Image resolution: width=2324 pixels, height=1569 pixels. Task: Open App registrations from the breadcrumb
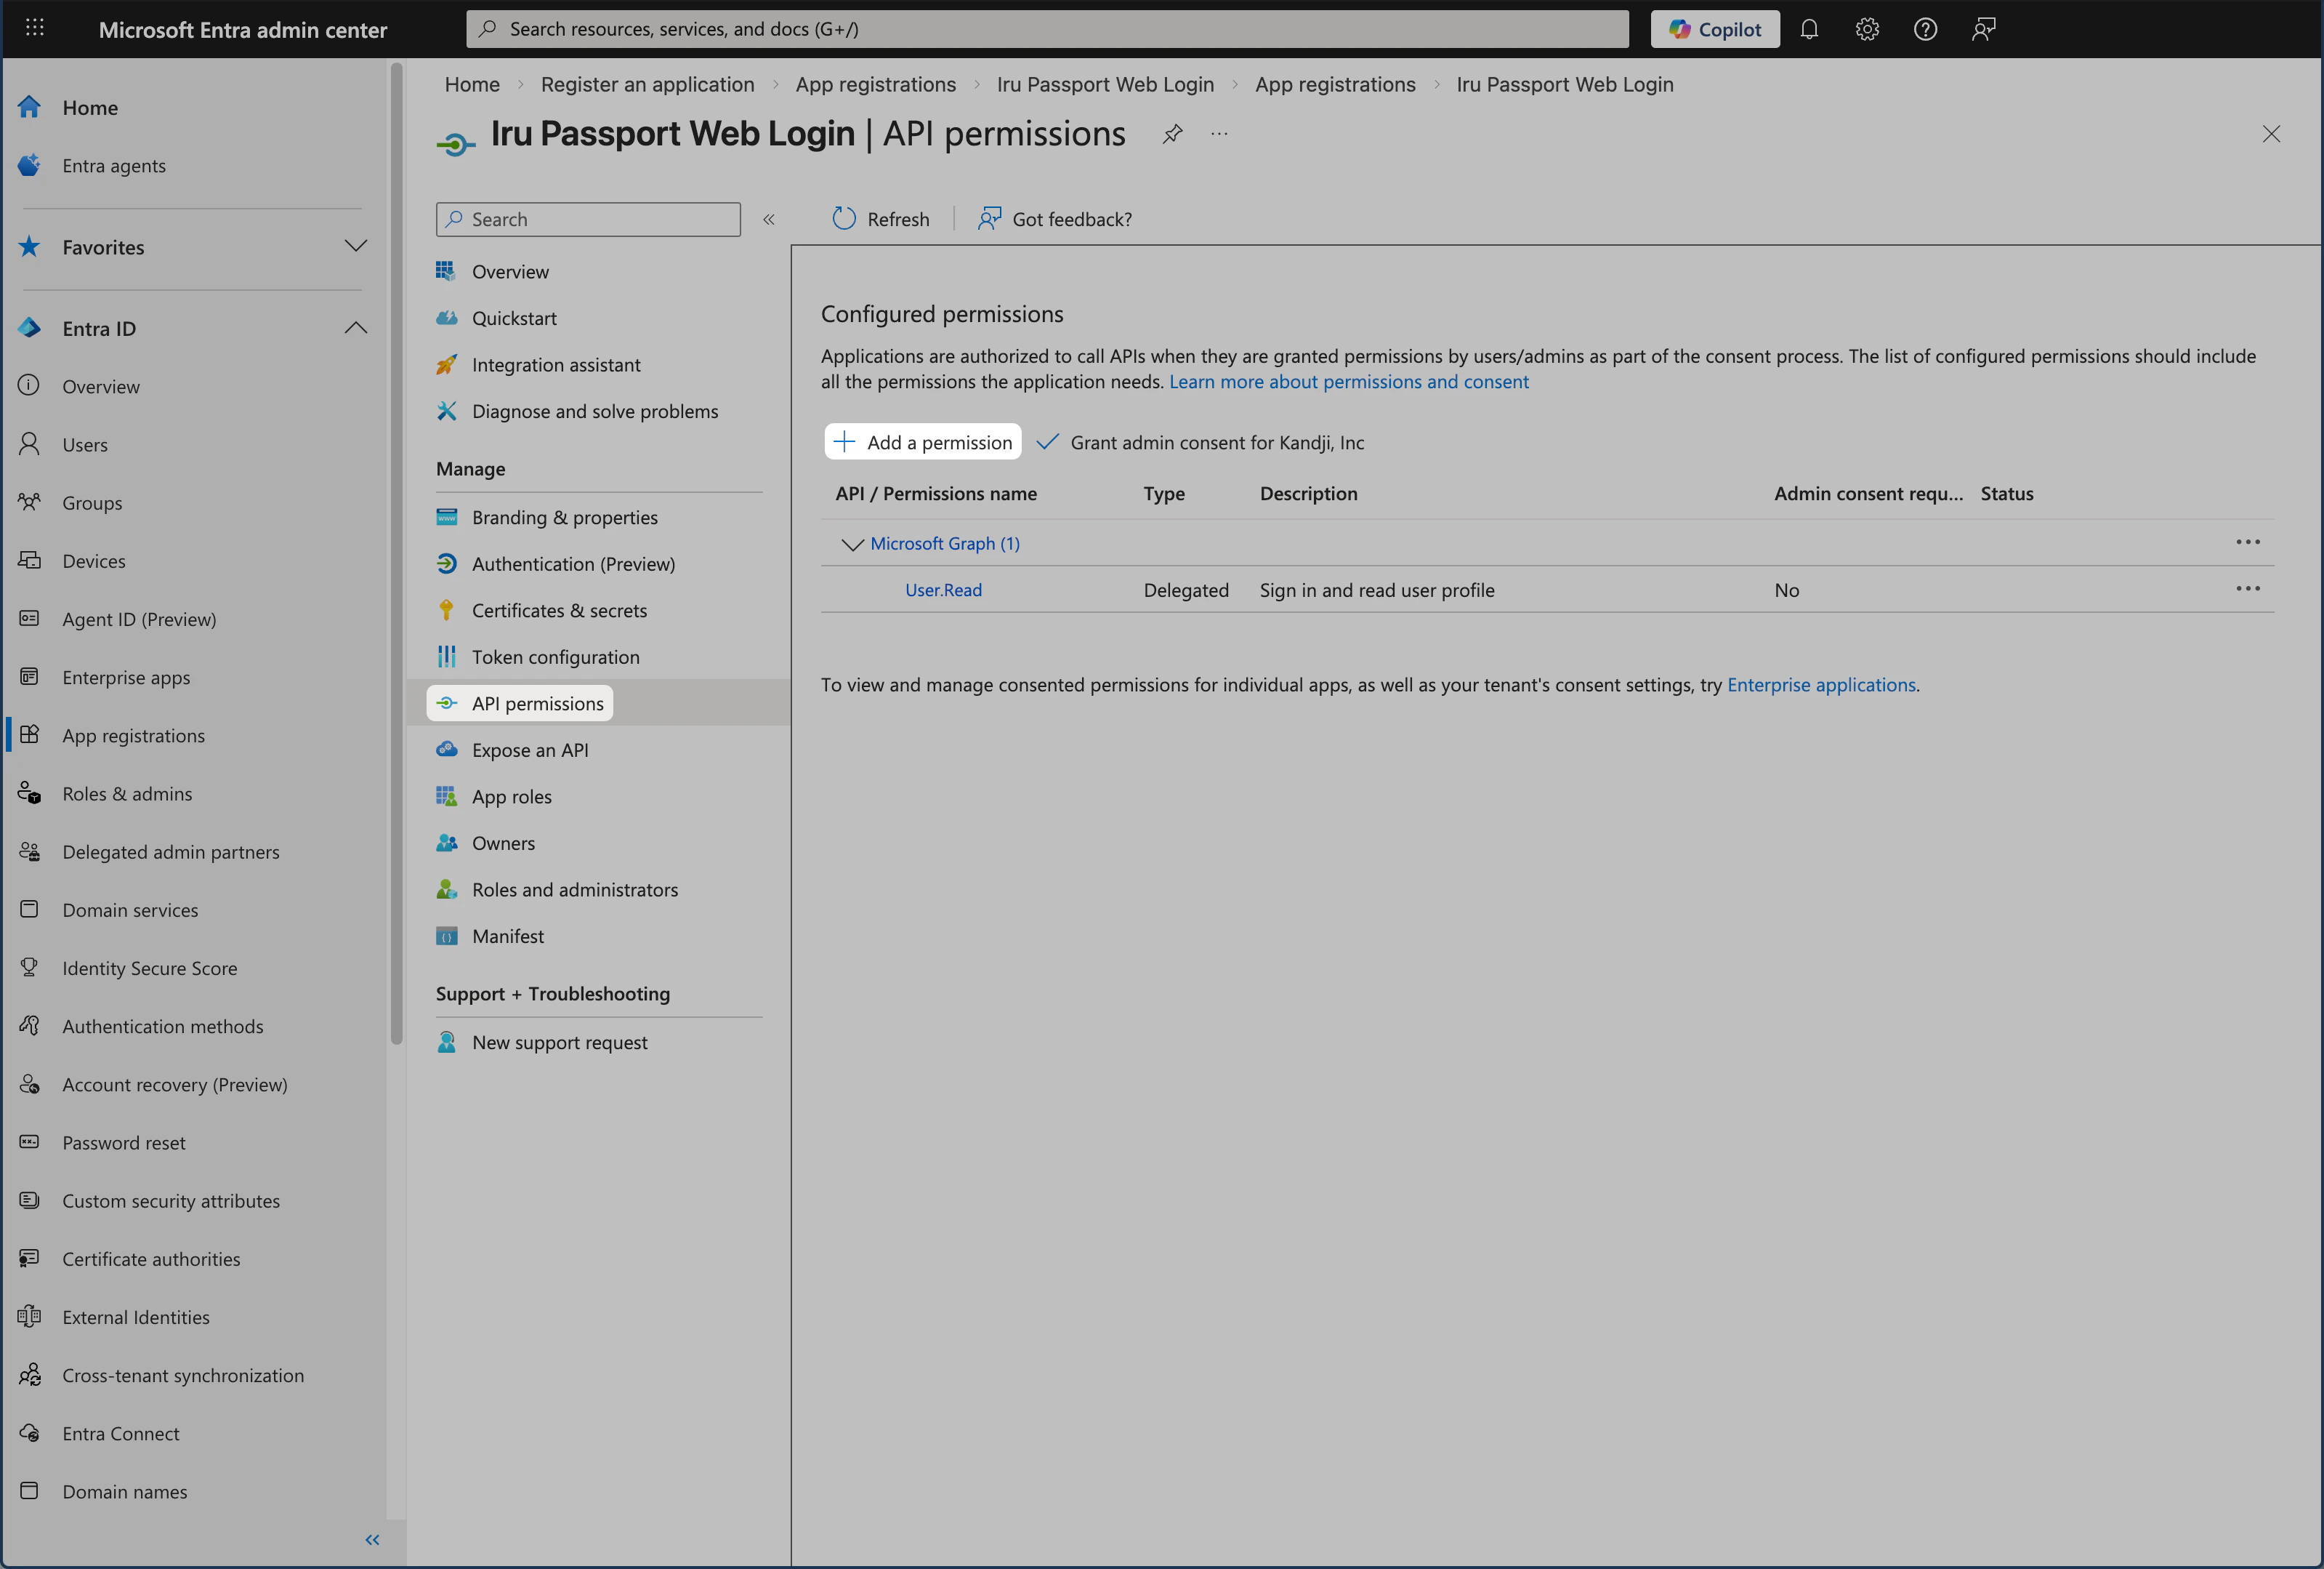click(876, 84)
